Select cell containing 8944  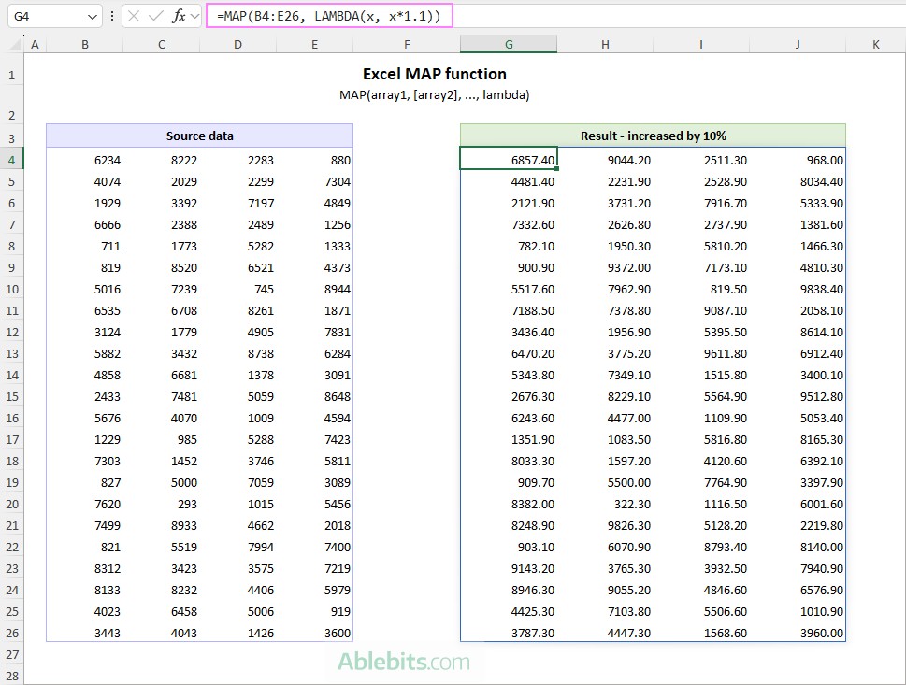(315, 290)
